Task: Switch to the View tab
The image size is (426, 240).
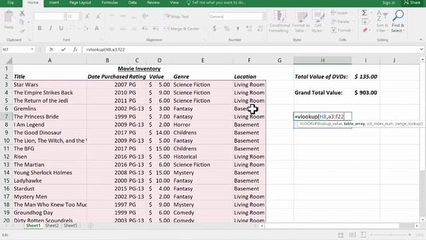Action: tap(174, 3)
